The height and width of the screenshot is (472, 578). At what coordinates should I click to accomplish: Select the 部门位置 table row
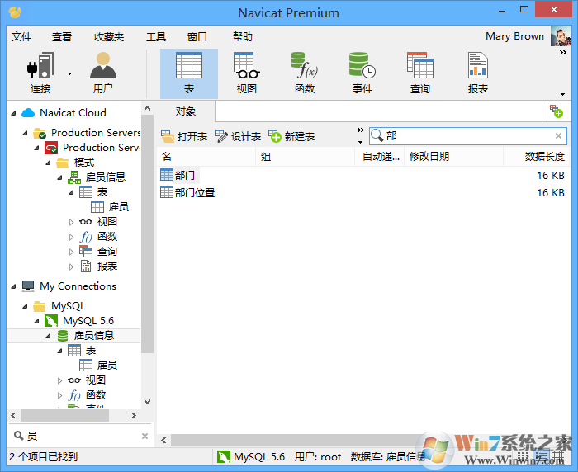point(194,192)
